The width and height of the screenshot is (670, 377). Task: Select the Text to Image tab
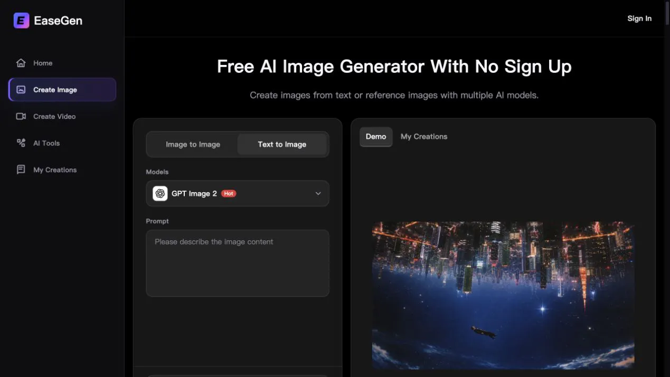tap(282, 144)
